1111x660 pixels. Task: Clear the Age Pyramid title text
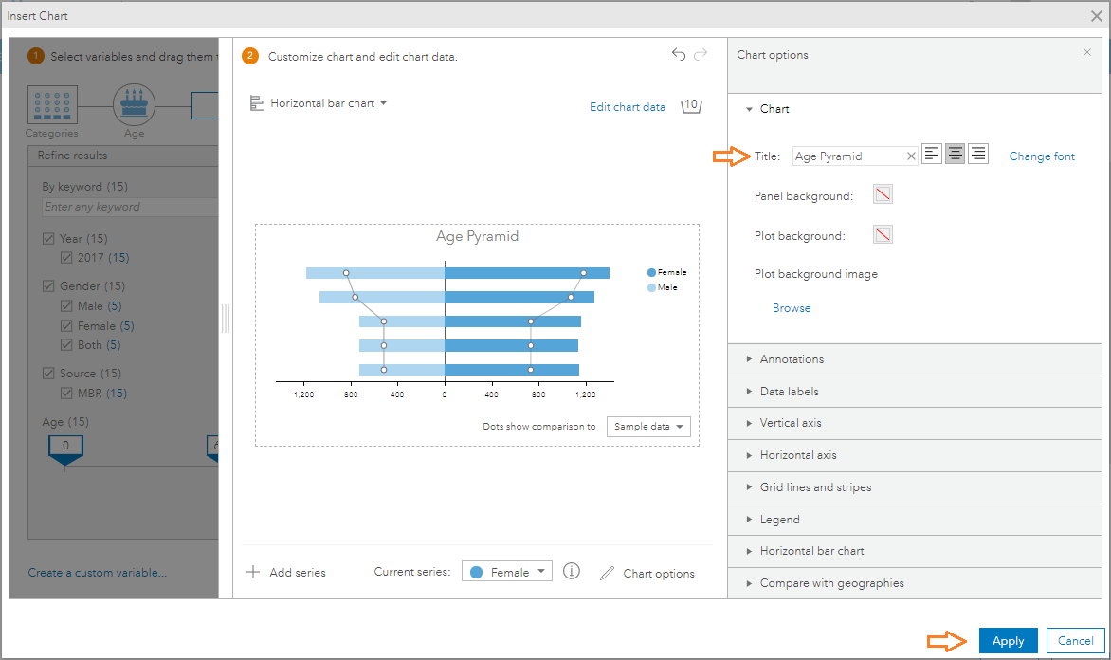click(911, 156)
